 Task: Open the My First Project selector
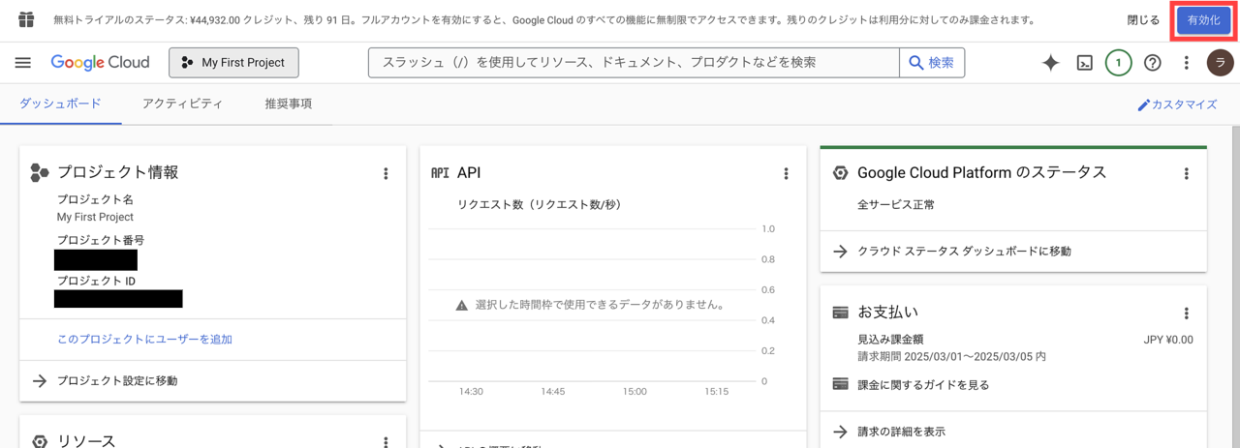(233, 63)
